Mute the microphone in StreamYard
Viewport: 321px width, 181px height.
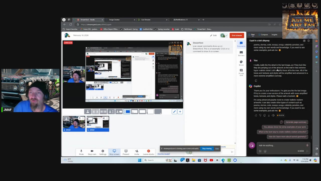pos(81,152)
